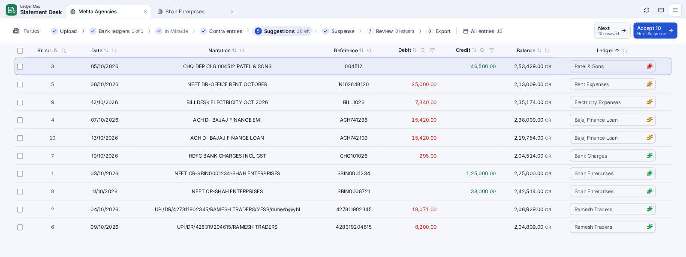Search within the Reference column
The width and height of the screenshot is (686, 257).
(x=369, y=51)
